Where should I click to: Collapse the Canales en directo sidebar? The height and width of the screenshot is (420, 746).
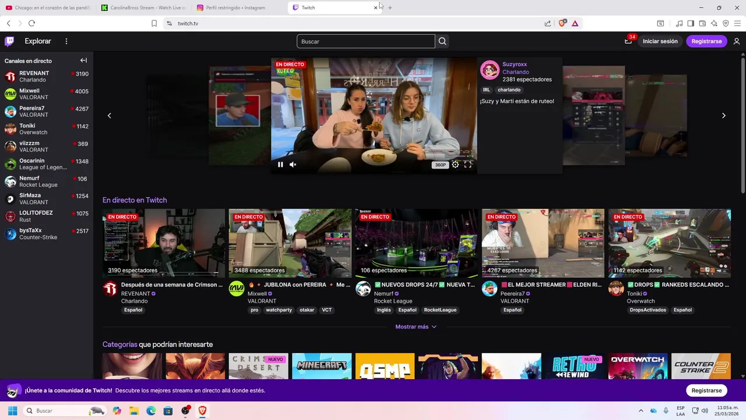(83, 61)
